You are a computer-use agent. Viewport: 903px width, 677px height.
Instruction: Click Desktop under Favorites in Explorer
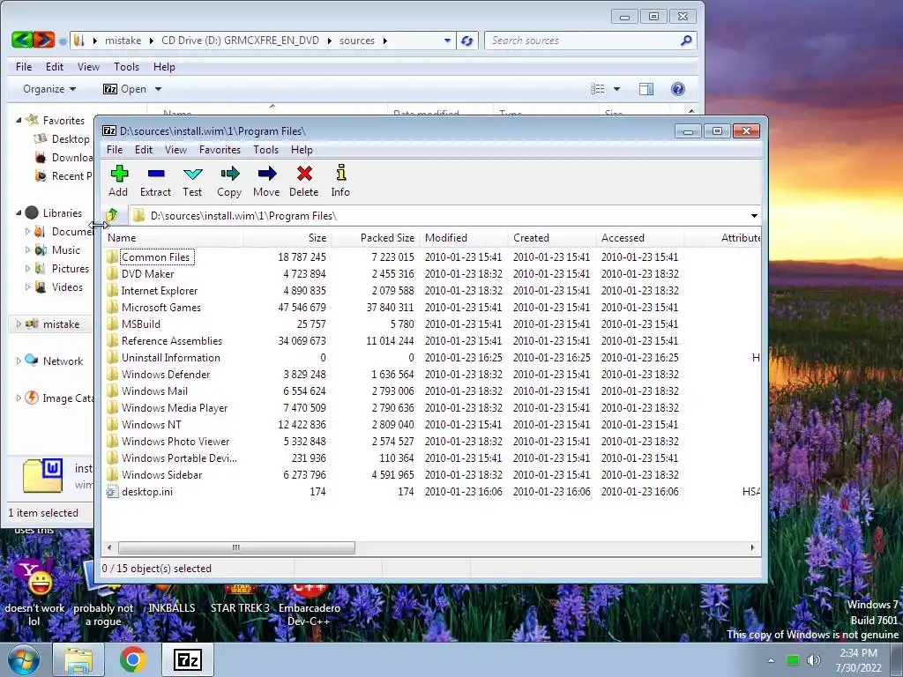click(x=71, y=138)
